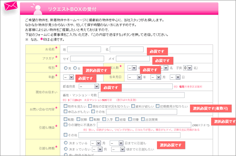Open the first 入居人数 dropdown
The height and width of the screenshot is (156, 236).
pos(132,68)
